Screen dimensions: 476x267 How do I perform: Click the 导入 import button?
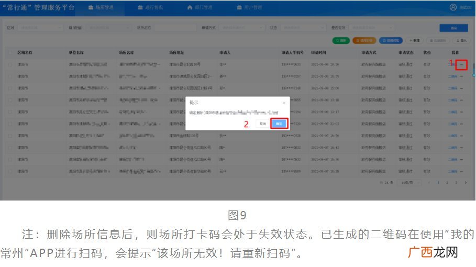point(461,40)
